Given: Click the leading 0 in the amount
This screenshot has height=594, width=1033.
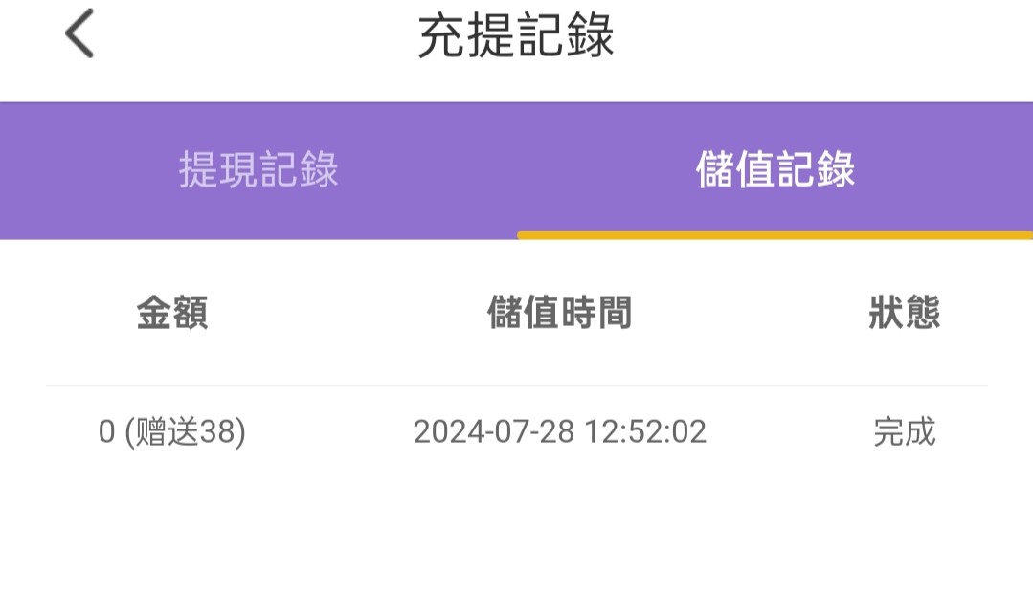Looking at the screenshot, I should coord(106,432).
